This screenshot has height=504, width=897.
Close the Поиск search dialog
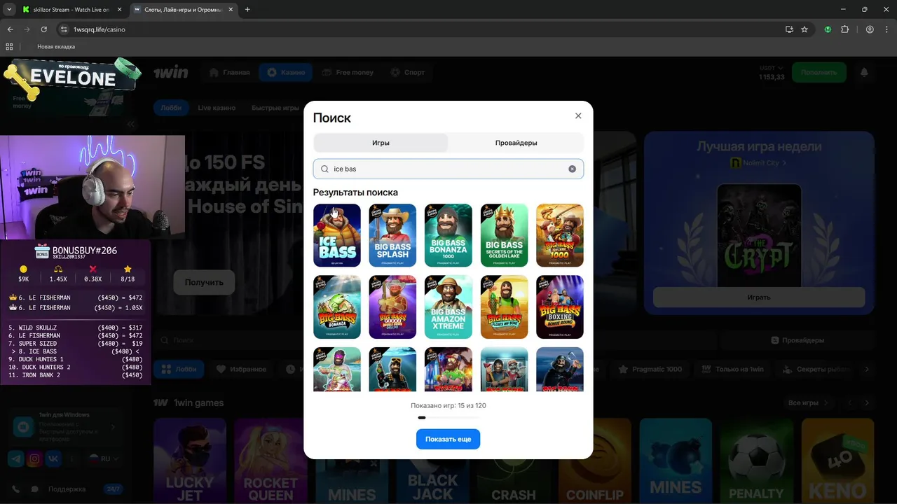coord(578,116)
